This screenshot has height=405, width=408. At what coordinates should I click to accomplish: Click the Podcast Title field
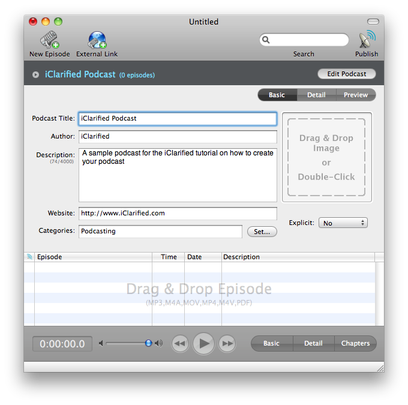click(178, 119)
